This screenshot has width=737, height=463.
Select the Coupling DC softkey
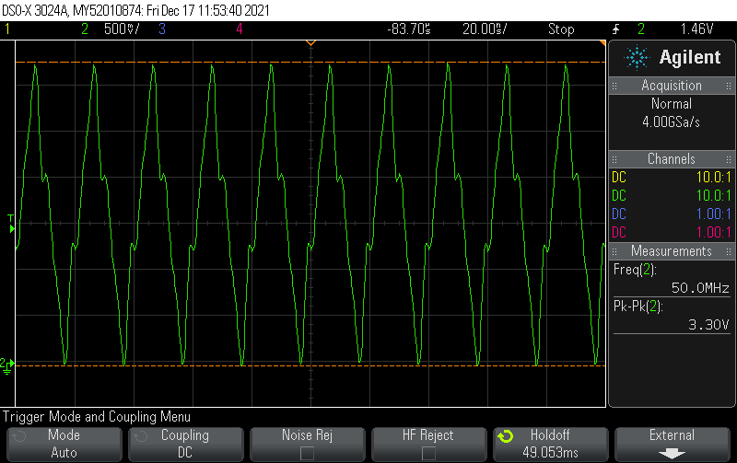tap(185, 444)
